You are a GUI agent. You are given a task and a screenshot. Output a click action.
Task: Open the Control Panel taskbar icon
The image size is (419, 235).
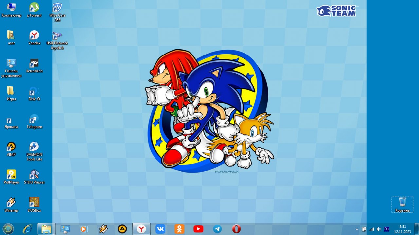65,229
